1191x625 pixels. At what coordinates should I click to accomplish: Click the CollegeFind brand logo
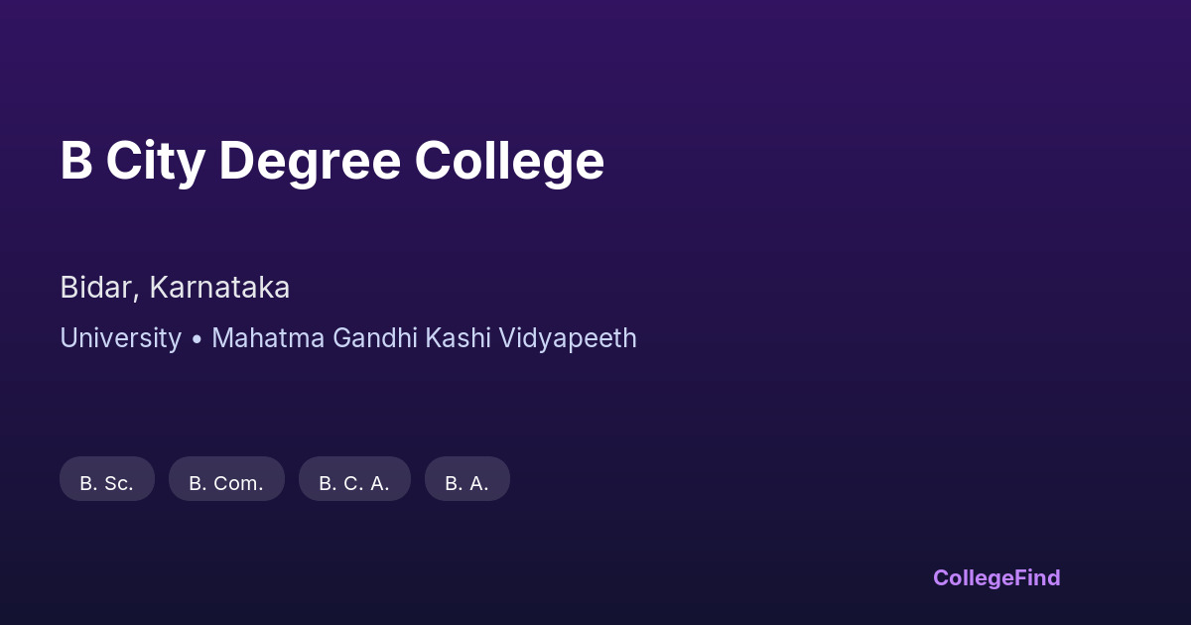coord(996,577)
